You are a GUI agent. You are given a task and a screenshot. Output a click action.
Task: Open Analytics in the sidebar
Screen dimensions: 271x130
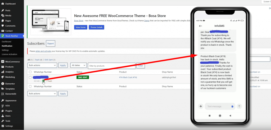point(9,72)
